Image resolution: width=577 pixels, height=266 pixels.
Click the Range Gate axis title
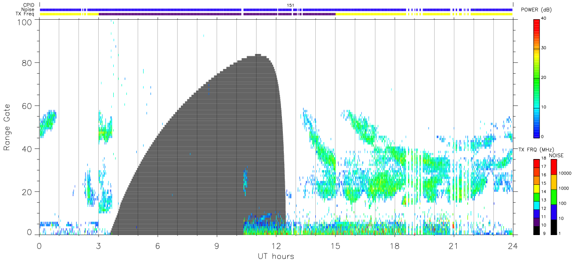(x=7, y=128)
